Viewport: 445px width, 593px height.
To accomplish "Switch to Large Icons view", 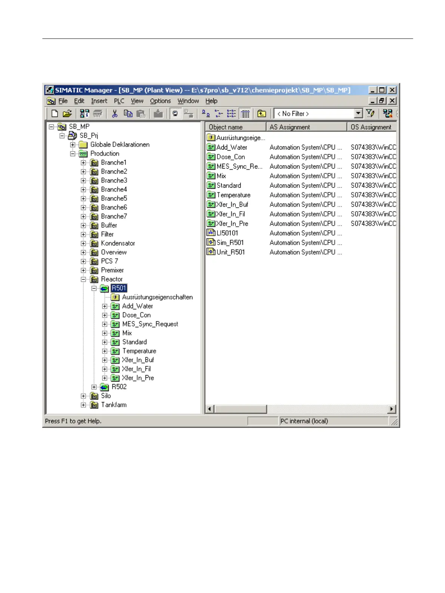I will pos(205,114).
